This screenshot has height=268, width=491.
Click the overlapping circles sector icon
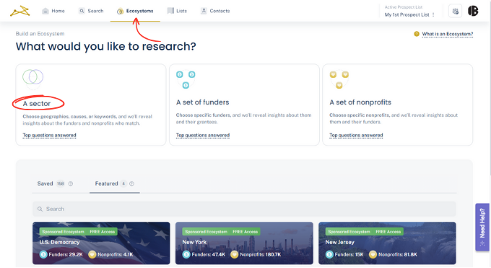33,77
